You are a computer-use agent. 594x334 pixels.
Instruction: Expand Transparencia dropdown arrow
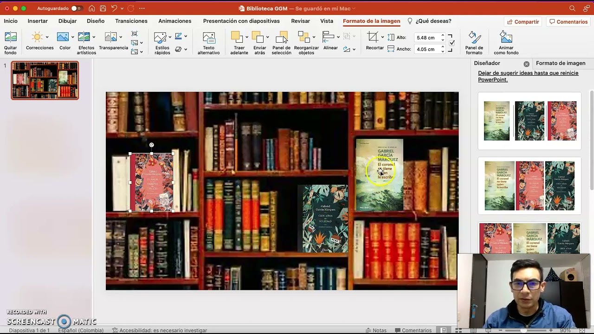(x=121, y=37)
